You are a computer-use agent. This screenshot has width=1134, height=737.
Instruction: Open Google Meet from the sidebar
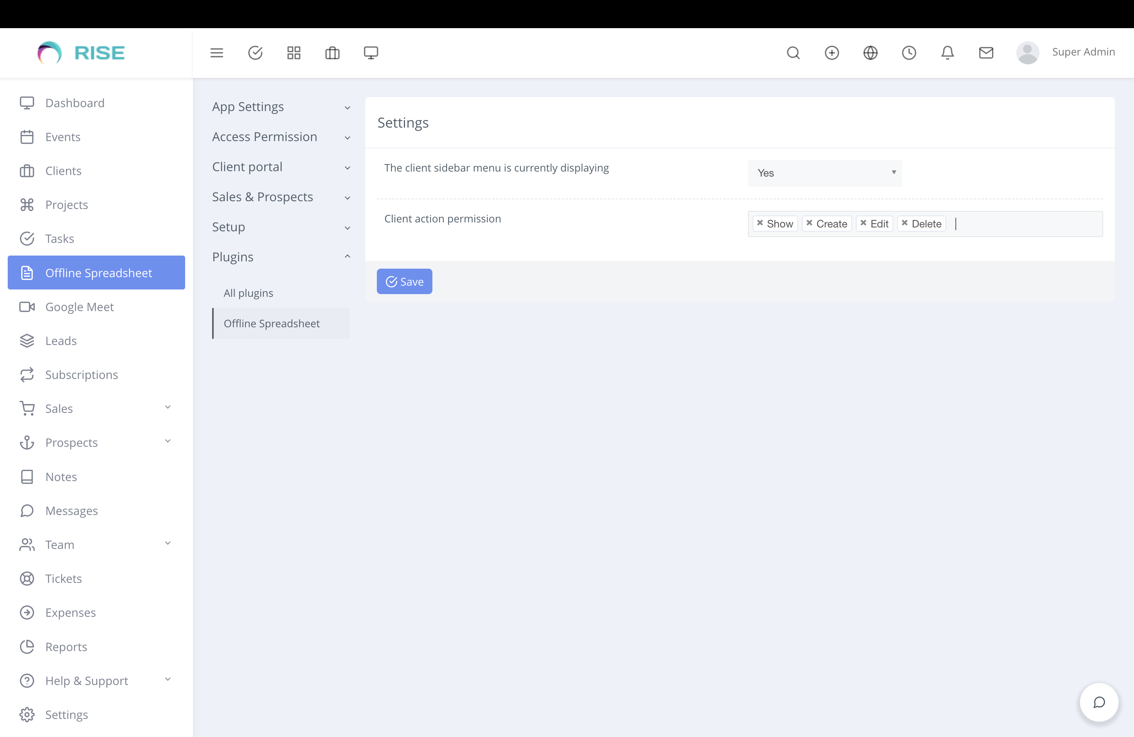pyautogui.click(x=79, y=306)
